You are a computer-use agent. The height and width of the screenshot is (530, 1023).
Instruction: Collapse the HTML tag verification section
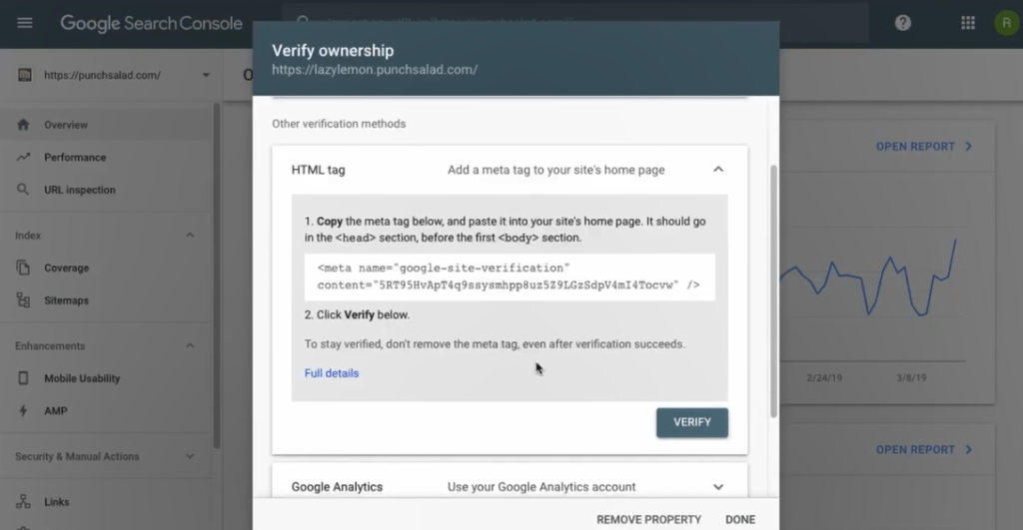point(718,170)
